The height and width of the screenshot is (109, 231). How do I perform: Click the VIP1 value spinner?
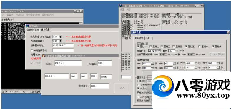click(175, 64)
